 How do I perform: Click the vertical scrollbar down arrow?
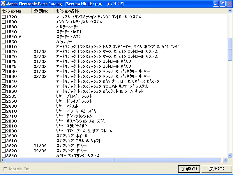pos(230,155)
